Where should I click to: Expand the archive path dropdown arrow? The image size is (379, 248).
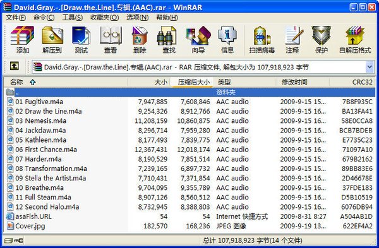[370, 67]
